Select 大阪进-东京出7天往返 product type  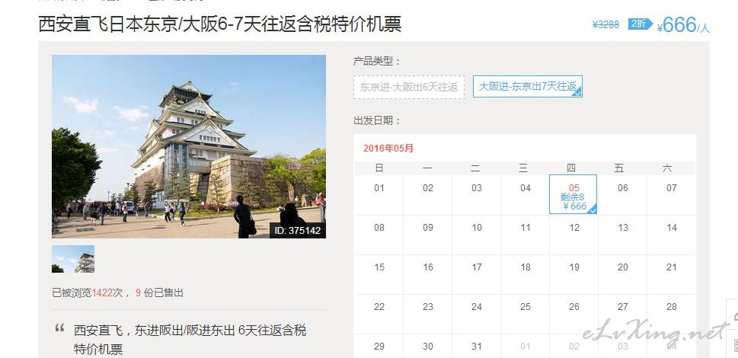click(528, 87)
